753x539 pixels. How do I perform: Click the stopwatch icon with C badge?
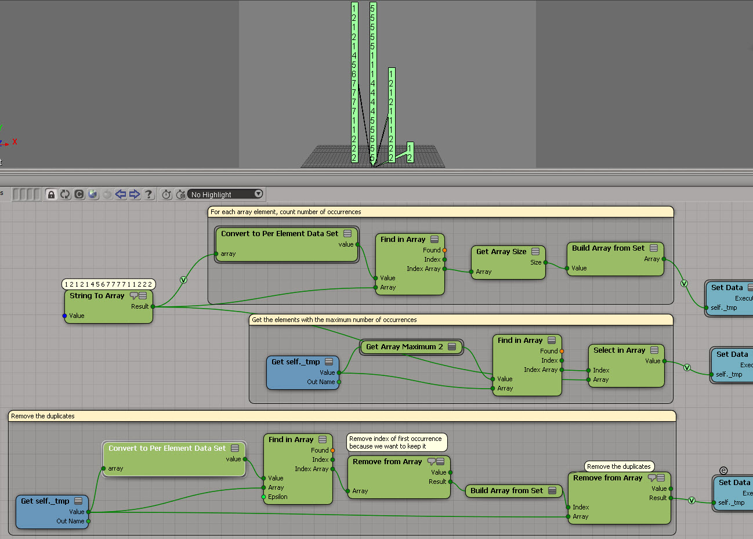pos(180,194)
